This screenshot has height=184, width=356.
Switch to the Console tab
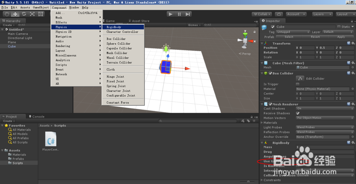point(37,117)
